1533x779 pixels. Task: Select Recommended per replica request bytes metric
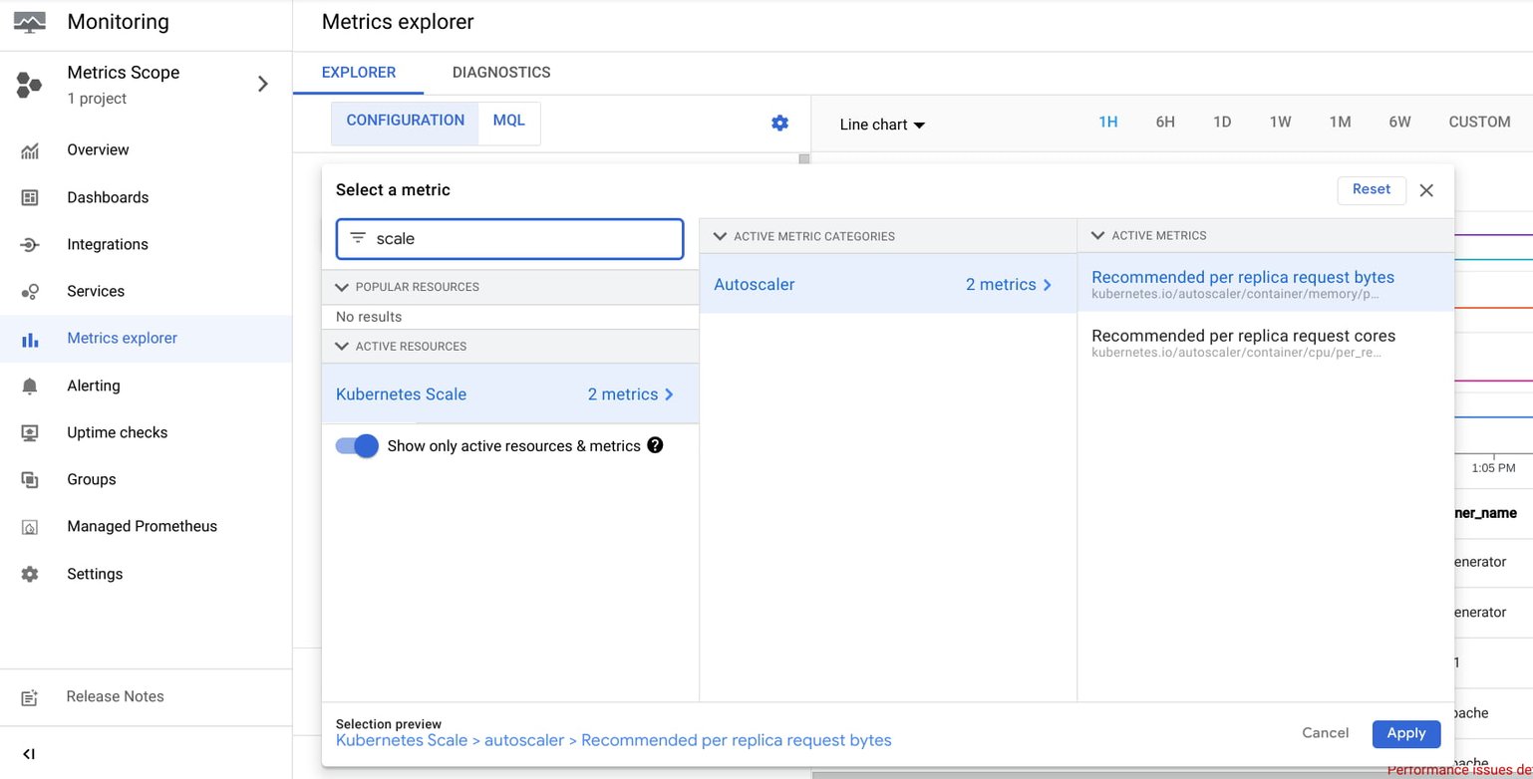pyautogui.click(x=1266, y=283)
